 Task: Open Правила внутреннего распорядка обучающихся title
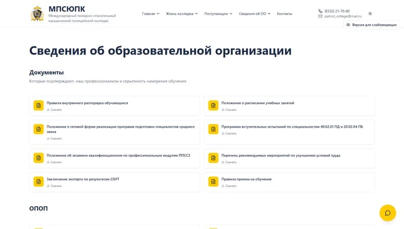[87, 103]
